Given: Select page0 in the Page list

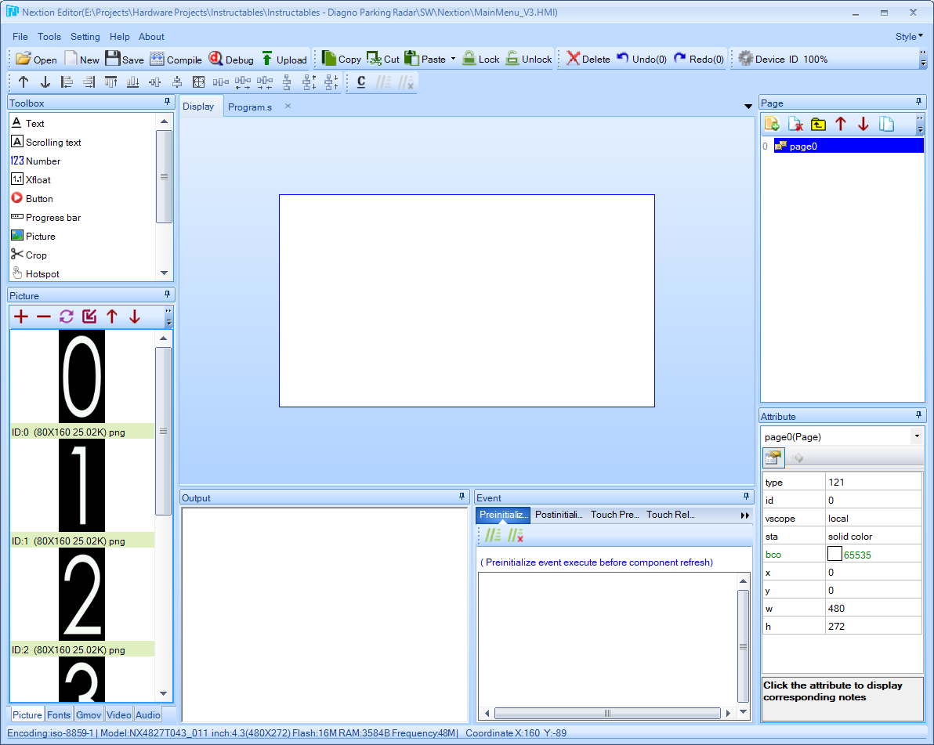Looking at the screenshot, I should (849, 146).
